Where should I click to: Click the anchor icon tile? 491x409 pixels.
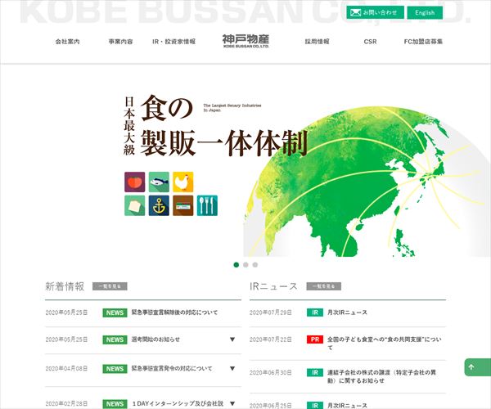pos(159,205)
